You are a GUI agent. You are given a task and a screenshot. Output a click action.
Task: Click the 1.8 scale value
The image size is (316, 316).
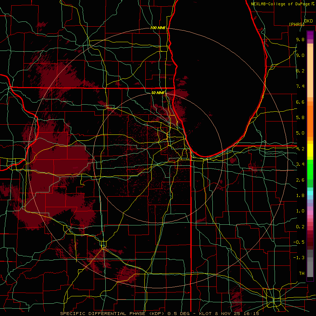(x=300, y=196)
